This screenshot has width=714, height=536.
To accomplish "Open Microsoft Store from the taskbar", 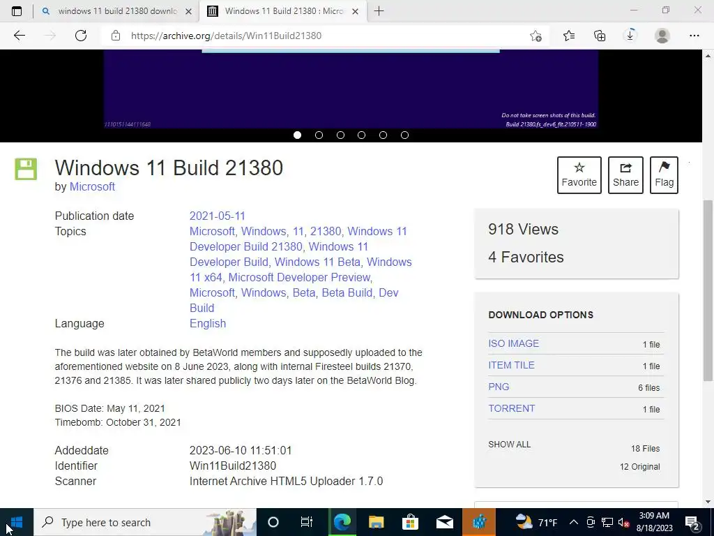I will pyautogui.click(x=410, y=522).
